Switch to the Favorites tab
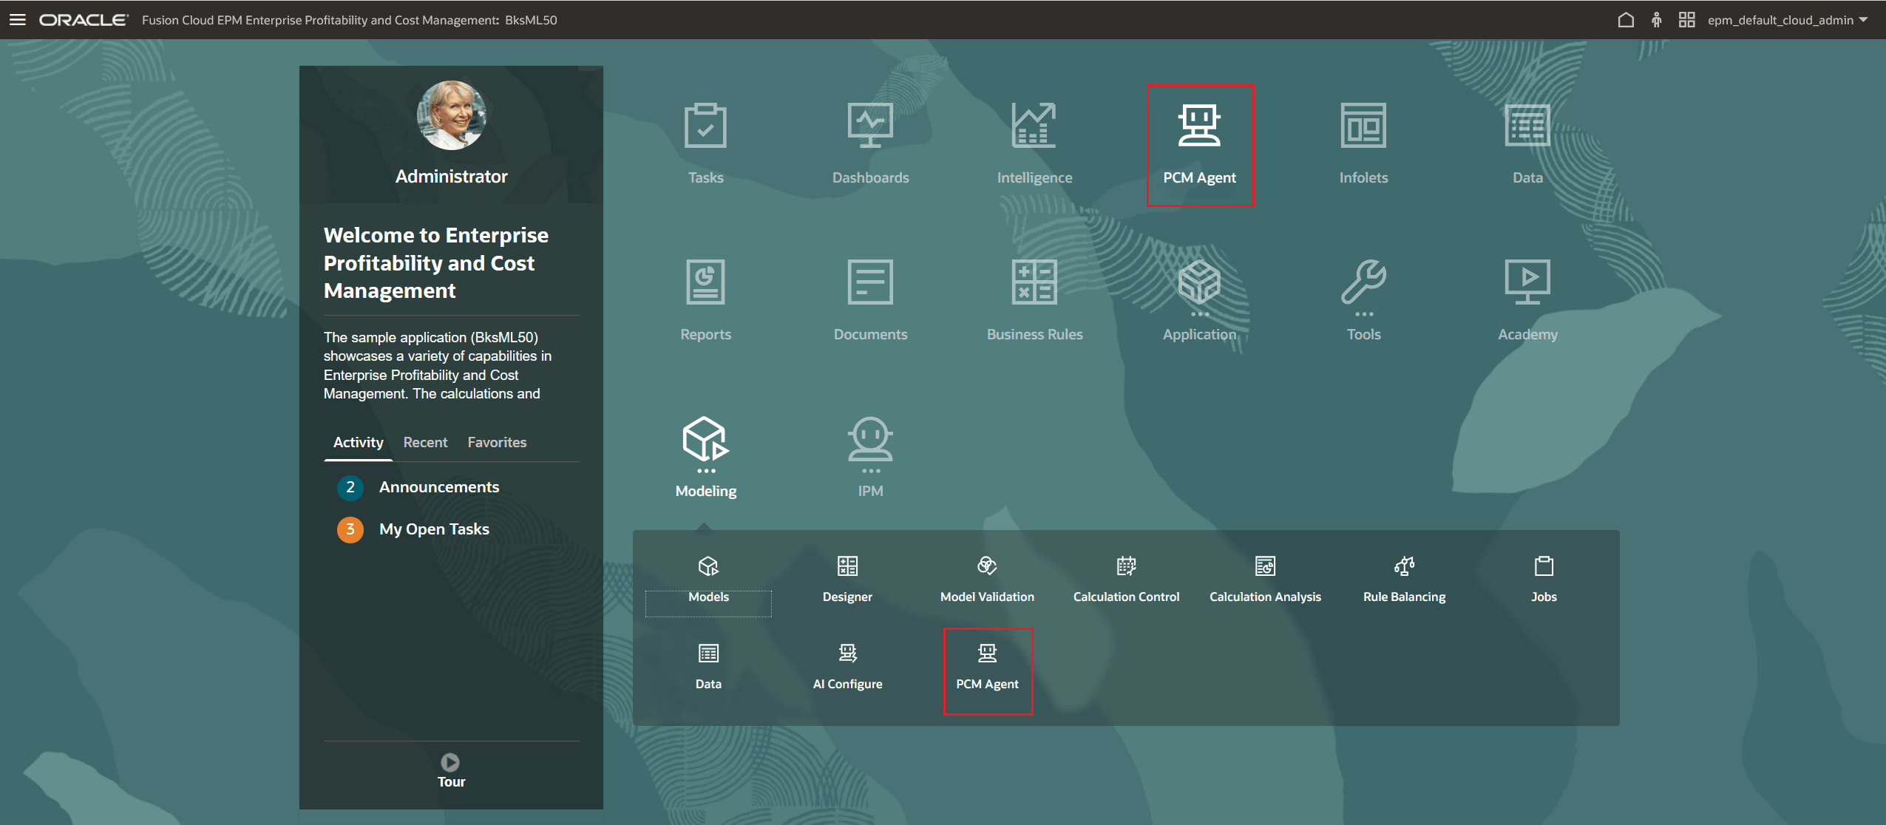 pos(497,442)
